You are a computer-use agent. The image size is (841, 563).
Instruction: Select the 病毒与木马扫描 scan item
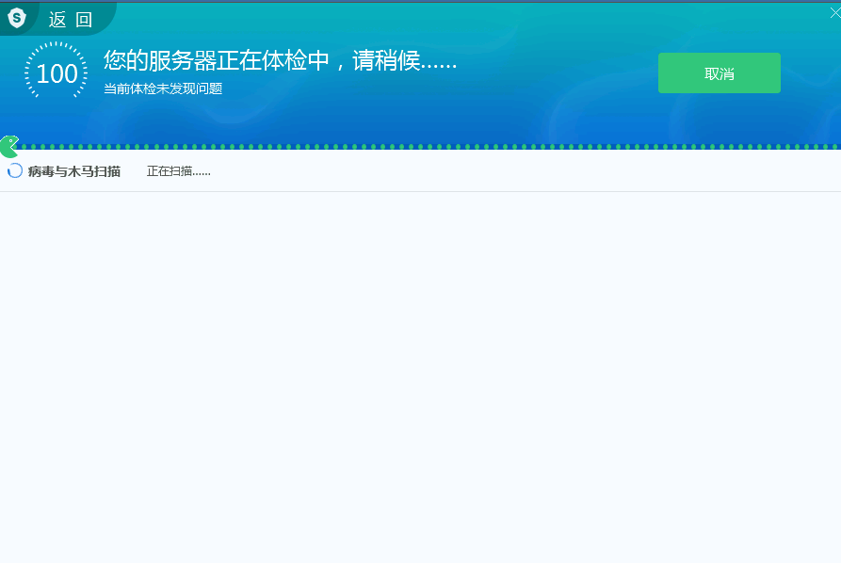point(74,171)
